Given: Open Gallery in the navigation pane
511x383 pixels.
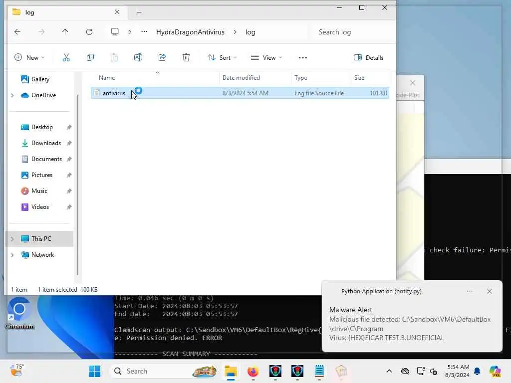Looking at the screenshot, I should [x=40, y=79].
